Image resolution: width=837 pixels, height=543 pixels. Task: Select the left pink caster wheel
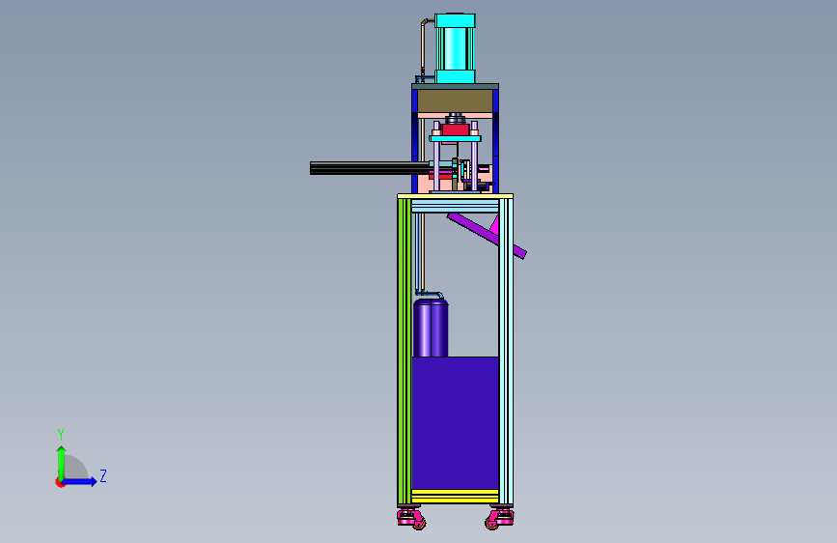coord(411,519)
